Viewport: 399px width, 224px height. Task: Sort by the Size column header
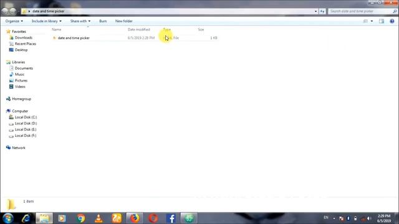[x=201, y=29]
